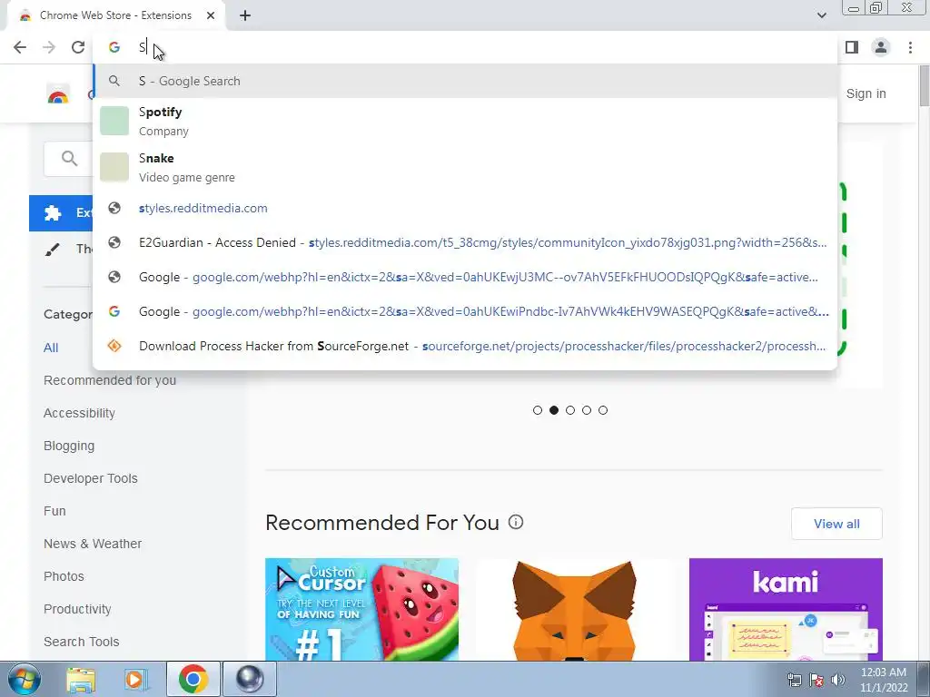Select the fourth carousel dot
The image size is (930, 697).
click(x=587, y=410)
